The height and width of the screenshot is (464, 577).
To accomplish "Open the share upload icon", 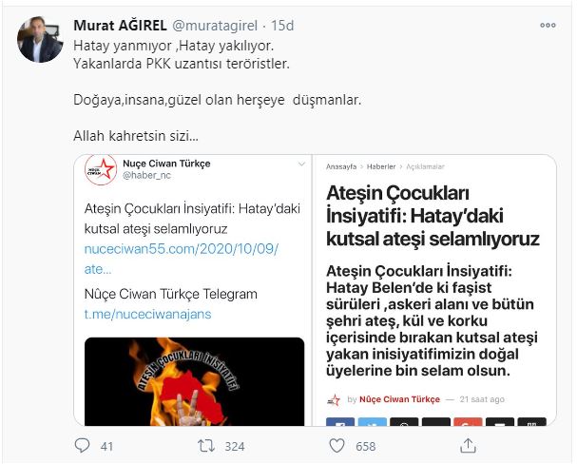I will [468, 446].
